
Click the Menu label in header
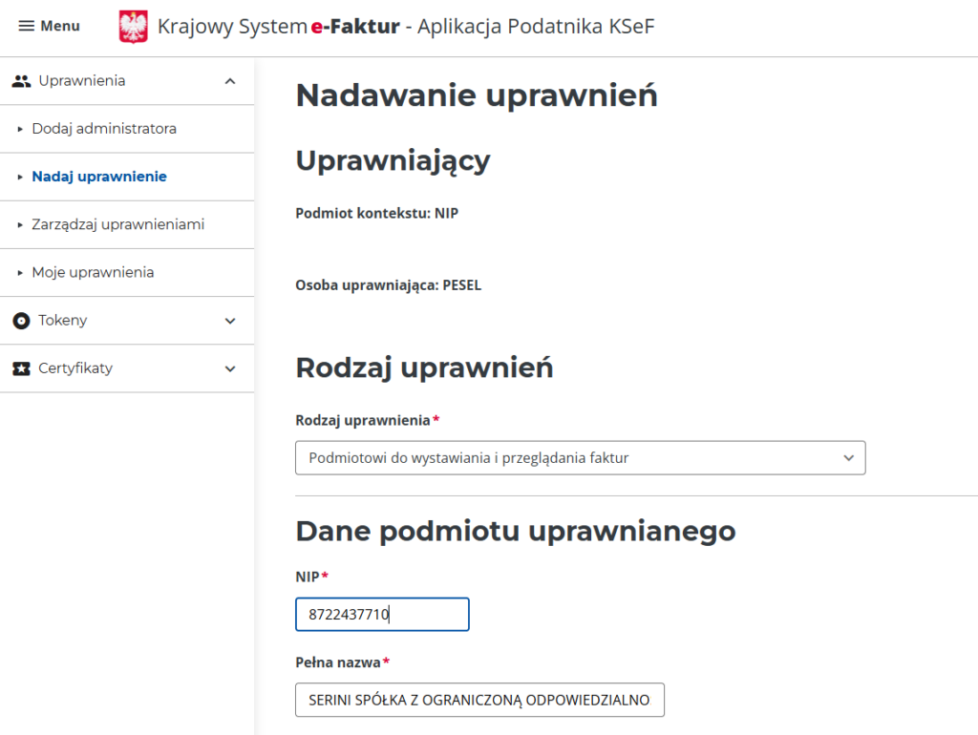click(x=60, y=26)
